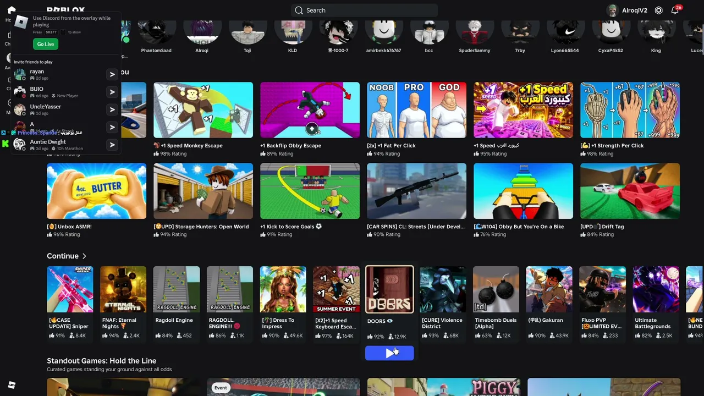Viewport: 704px width, 396px height.
Task: Send invite arrow next to BUIO
Action: point(112,92)
